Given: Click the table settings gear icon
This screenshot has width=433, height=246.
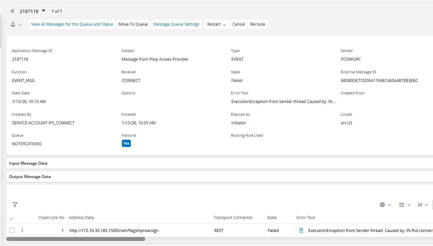Looking at the screenshot, I should [383, 205].
